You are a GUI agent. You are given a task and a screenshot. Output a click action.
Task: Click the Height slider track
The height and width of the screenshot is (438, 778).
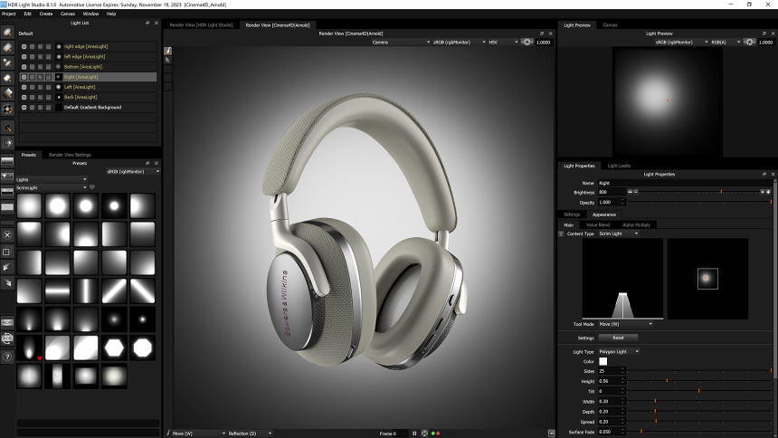tap(699, 381)
